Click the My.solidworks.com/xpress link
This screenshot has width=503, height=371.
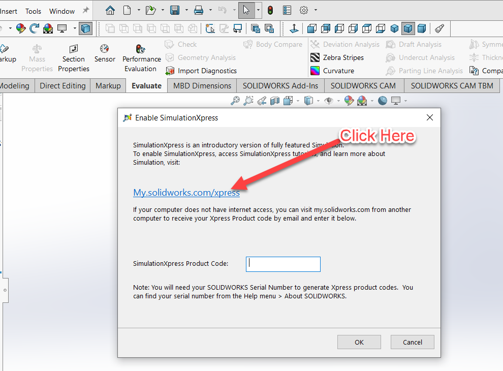coord(186,193)
